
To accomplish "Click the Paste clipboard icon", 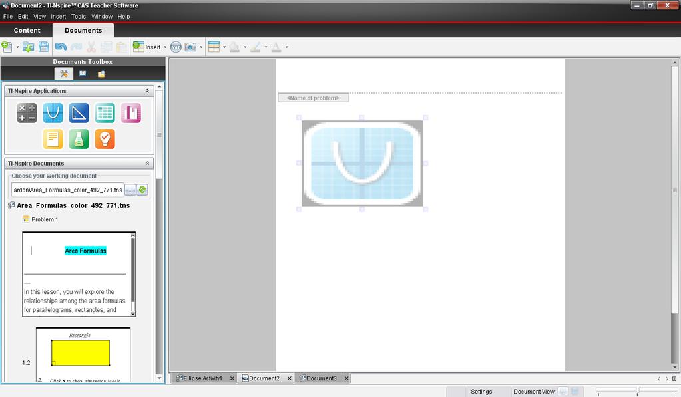I will coord(122,47).
